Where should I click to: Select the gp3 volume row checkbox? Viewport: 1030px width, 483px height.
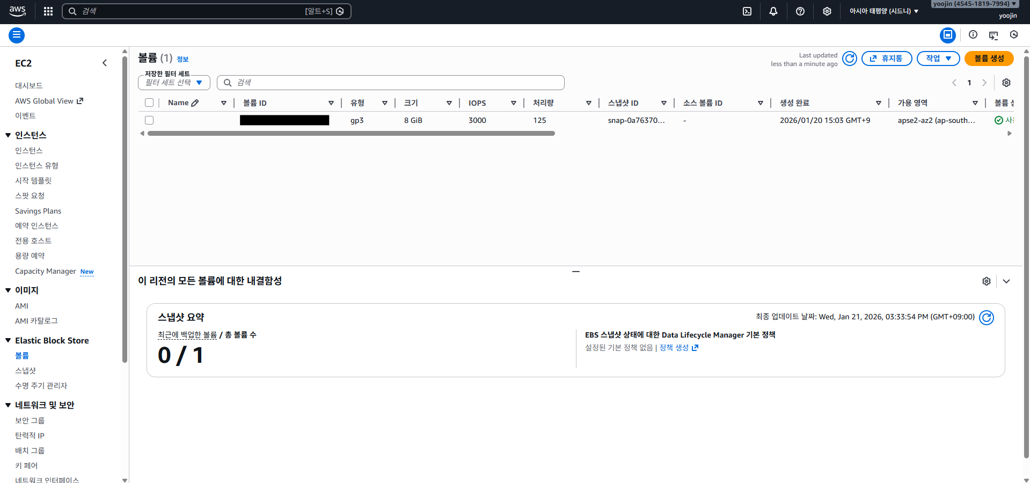point(149,120)
